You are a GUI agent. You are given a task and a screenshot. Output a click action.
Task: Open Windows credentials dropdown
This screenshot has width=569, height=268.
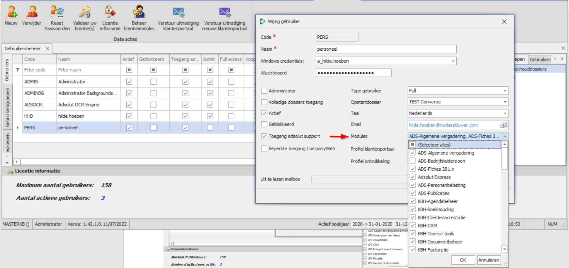(x=453, y=61)
